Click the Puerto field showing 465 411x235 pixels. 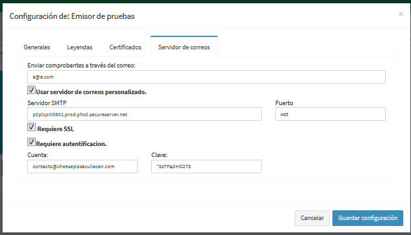click(x=330, y=114)
